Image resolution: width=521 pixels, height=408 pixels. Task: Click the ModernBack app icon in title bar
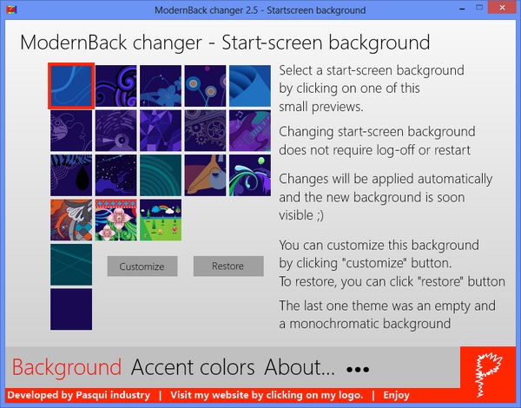11,10
